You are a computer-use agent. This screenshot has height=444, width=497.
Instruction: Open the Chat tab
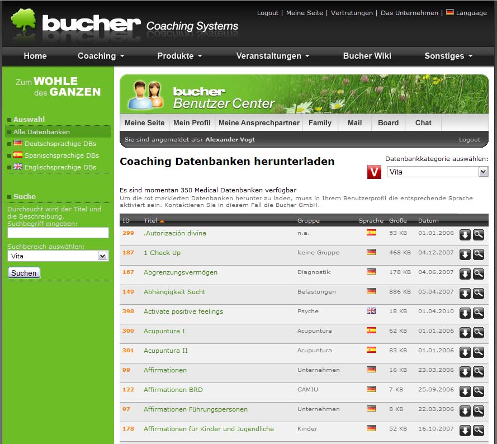coord(423,122)
